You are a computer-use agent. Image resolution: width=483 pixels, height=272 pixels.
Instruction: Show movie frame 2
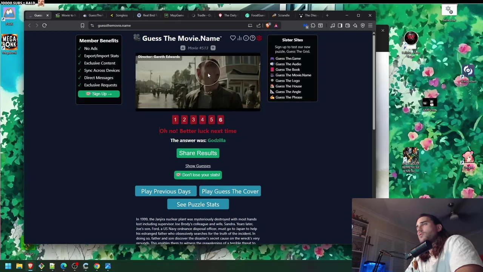coord(184,120)
